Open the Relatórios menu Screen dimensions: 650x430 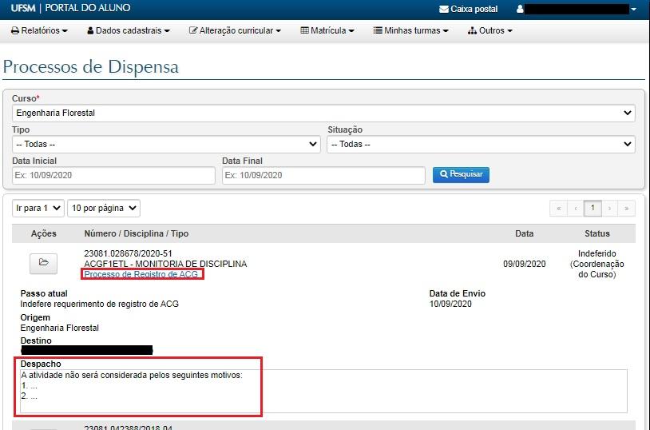click(40, 31)
